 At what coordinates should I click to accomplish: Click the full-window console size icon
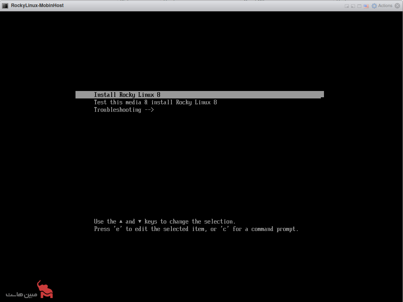click(359, 6)
